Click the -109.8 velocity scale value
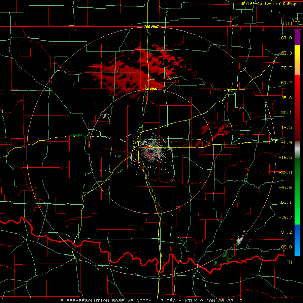 coord(284,247)
